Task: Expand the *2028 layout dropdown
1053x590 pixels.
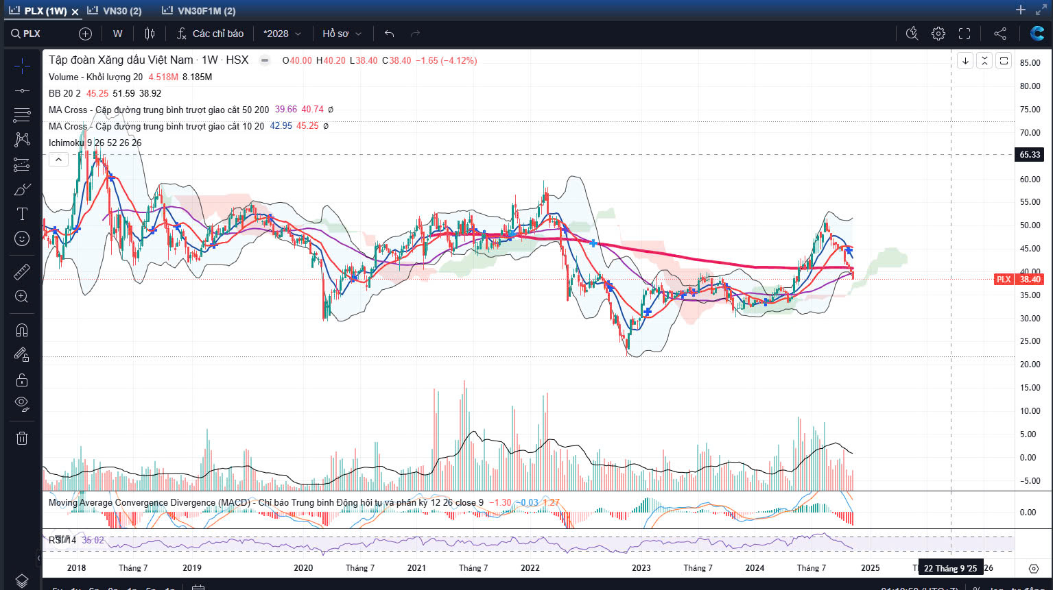Action: [282, 34]
